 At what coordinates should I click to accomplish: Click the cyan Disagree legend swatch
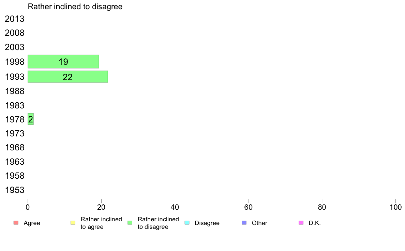(x=187, y=223)
